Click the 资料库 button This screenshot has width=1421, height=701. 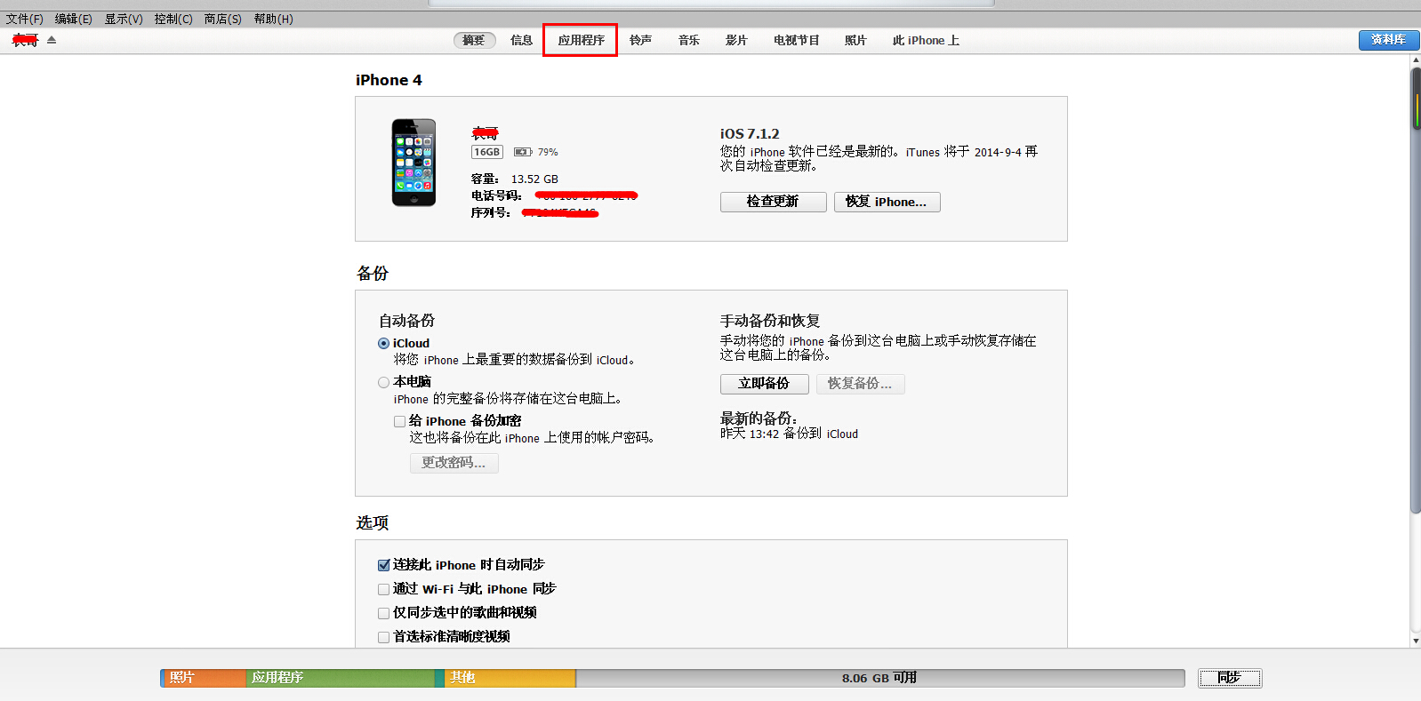[x=1389, y=40]
